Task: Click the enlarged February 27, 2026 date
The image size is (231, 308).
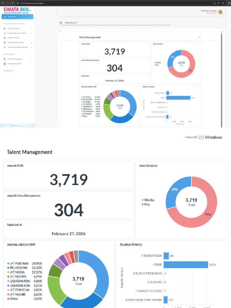Action: (x=68, y=233)
